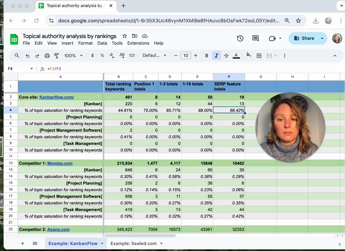Star the spreadsheet document
This screenshot has height=251, width=345.
click(x=124, y=36)
